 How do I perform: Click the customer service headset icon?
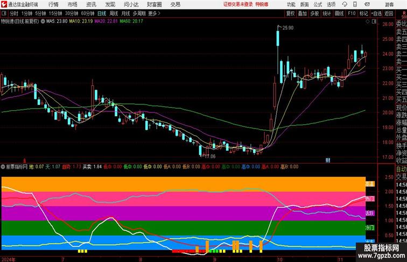345,4
